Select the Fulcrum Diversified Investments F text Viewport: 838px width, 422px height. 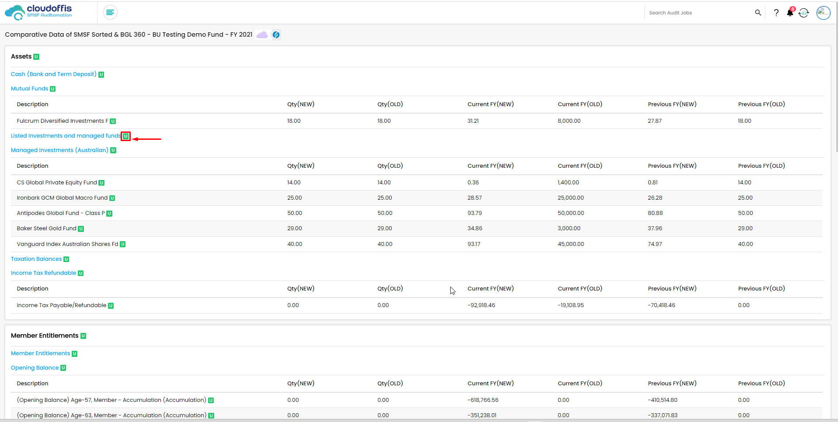pyautogui.click(x=63, y=121)
